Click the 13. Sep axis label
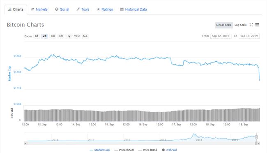Screen dimensions: 267x153 tap(42, 125)
